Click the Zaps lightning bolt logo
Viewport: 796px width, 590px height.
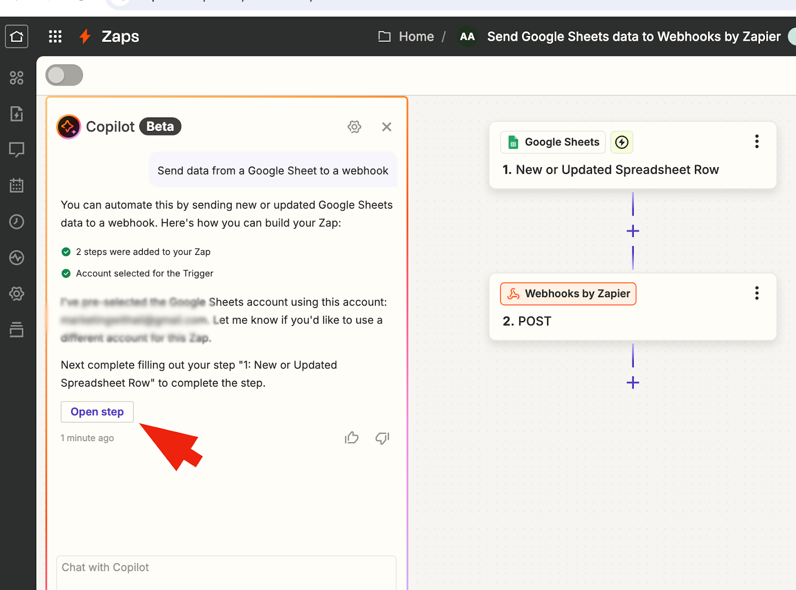pyautogui.click(x=86, y=36)
